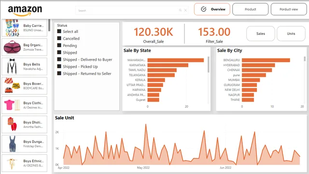Click the Navaksha Adj... seller subtitle
The height and width of the screenshot is (174, 309).
(33, 69)
